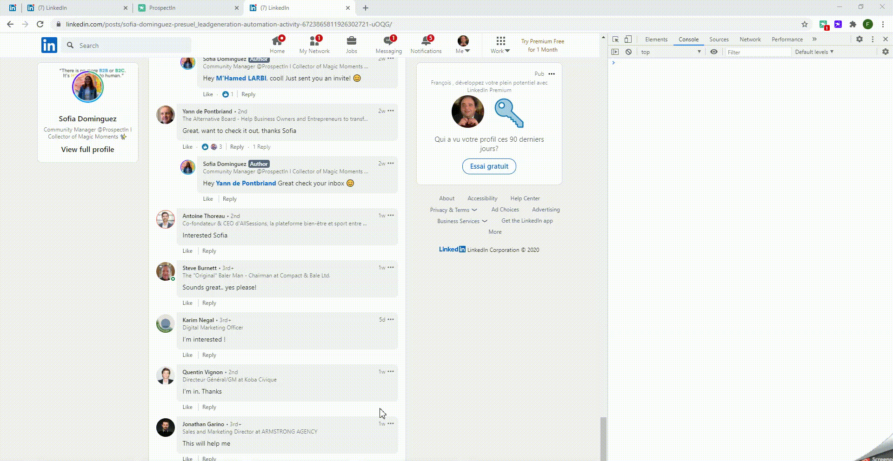The width and height of the screenshot is (893, 461).
Task: Open Notifications bell icon
Action: click(x=426, y=45)
